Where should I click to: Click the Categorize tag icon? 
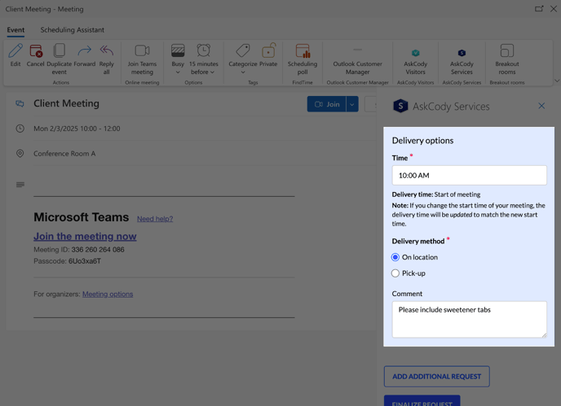point(243,50)
